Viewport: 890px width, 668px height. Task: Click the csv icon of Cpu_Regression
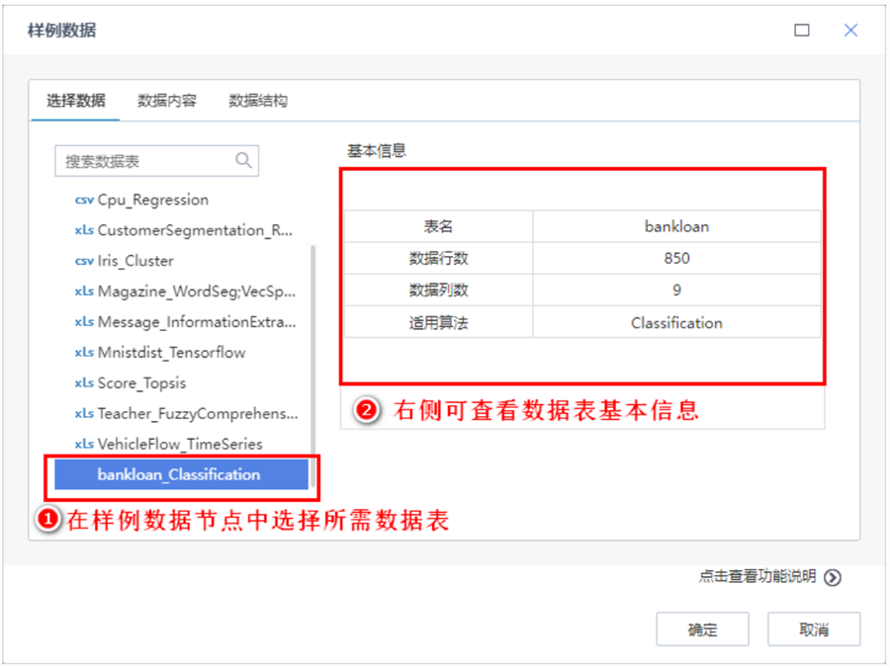(x=84, y=200)
